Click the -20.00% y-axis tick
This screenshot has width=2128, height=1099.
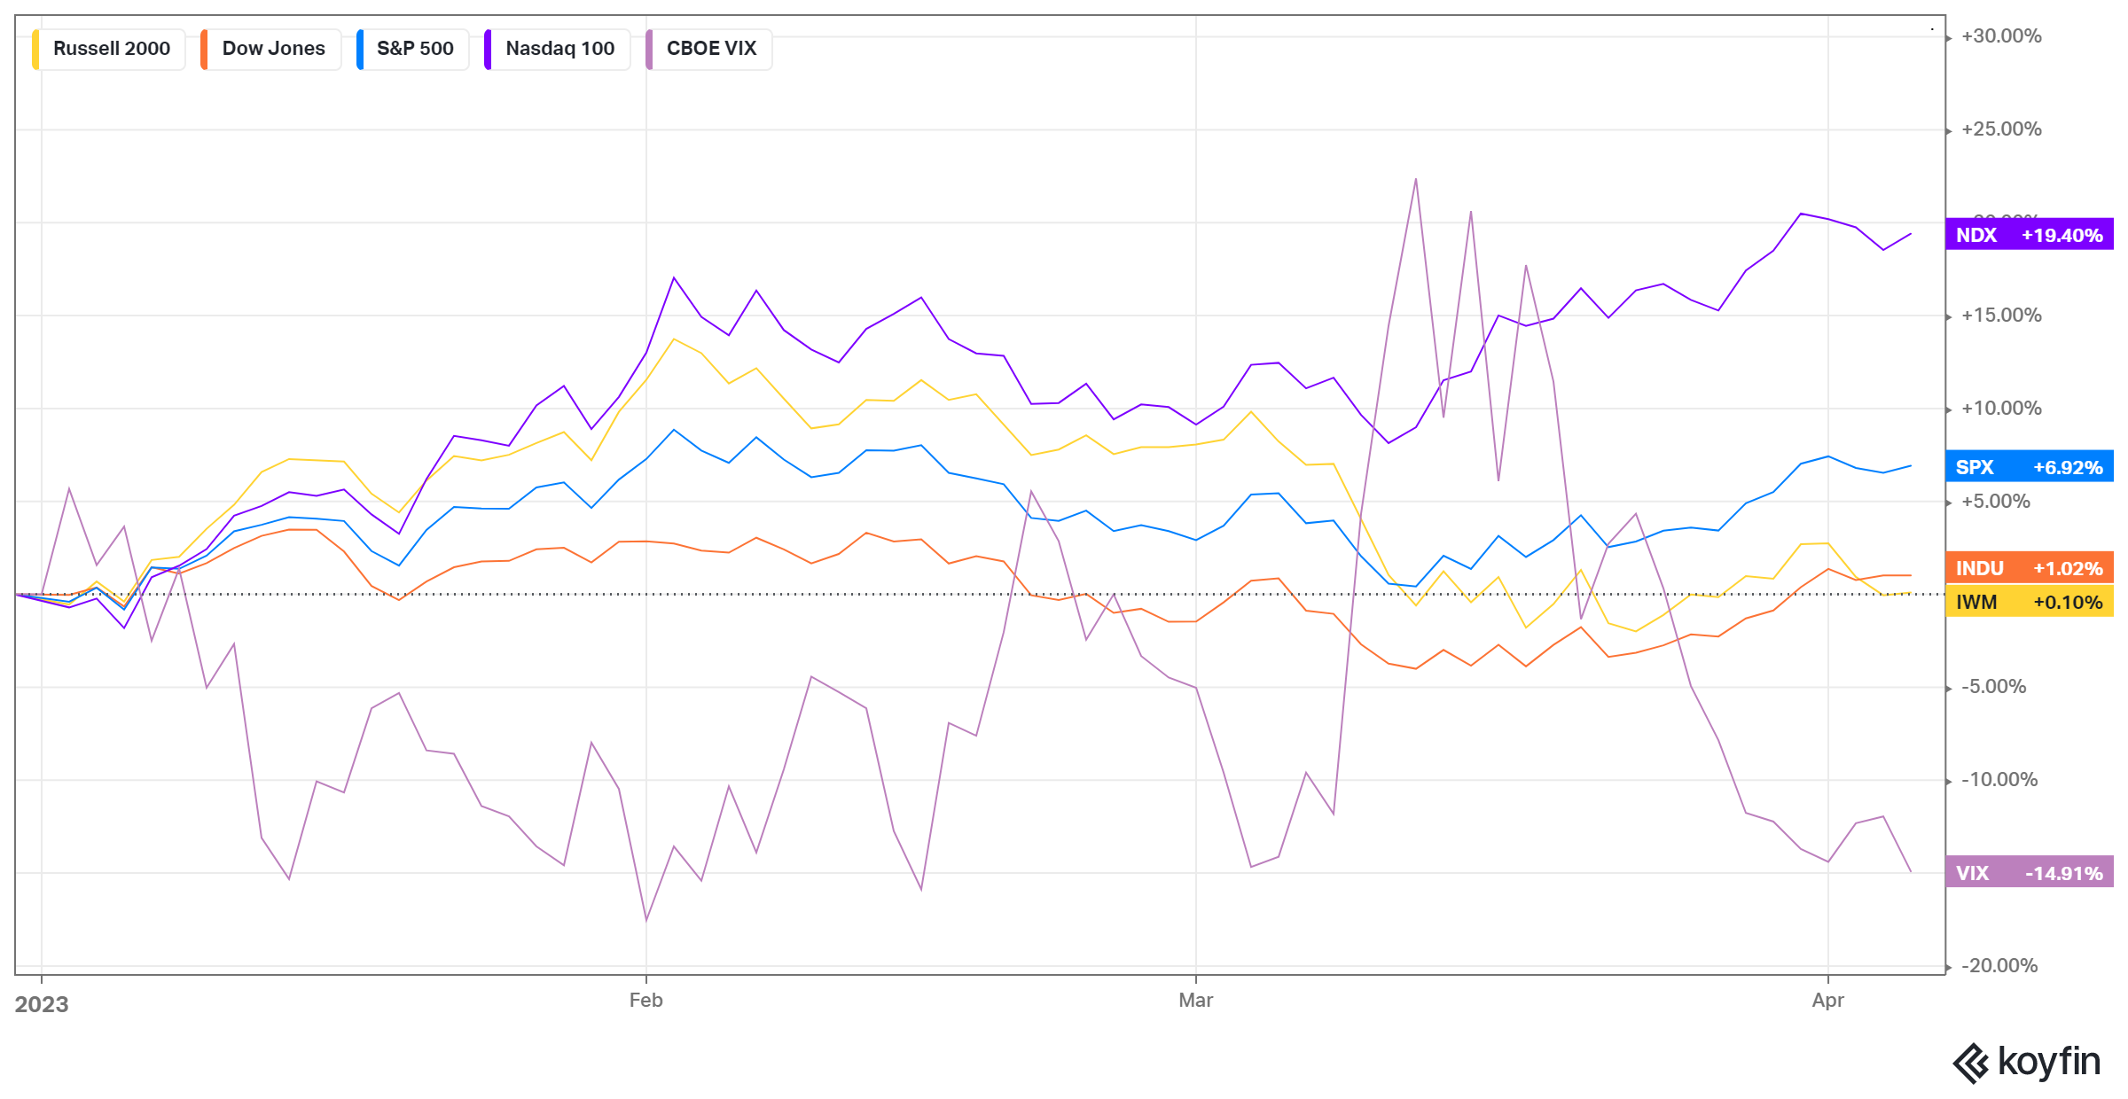[1999, 966]
